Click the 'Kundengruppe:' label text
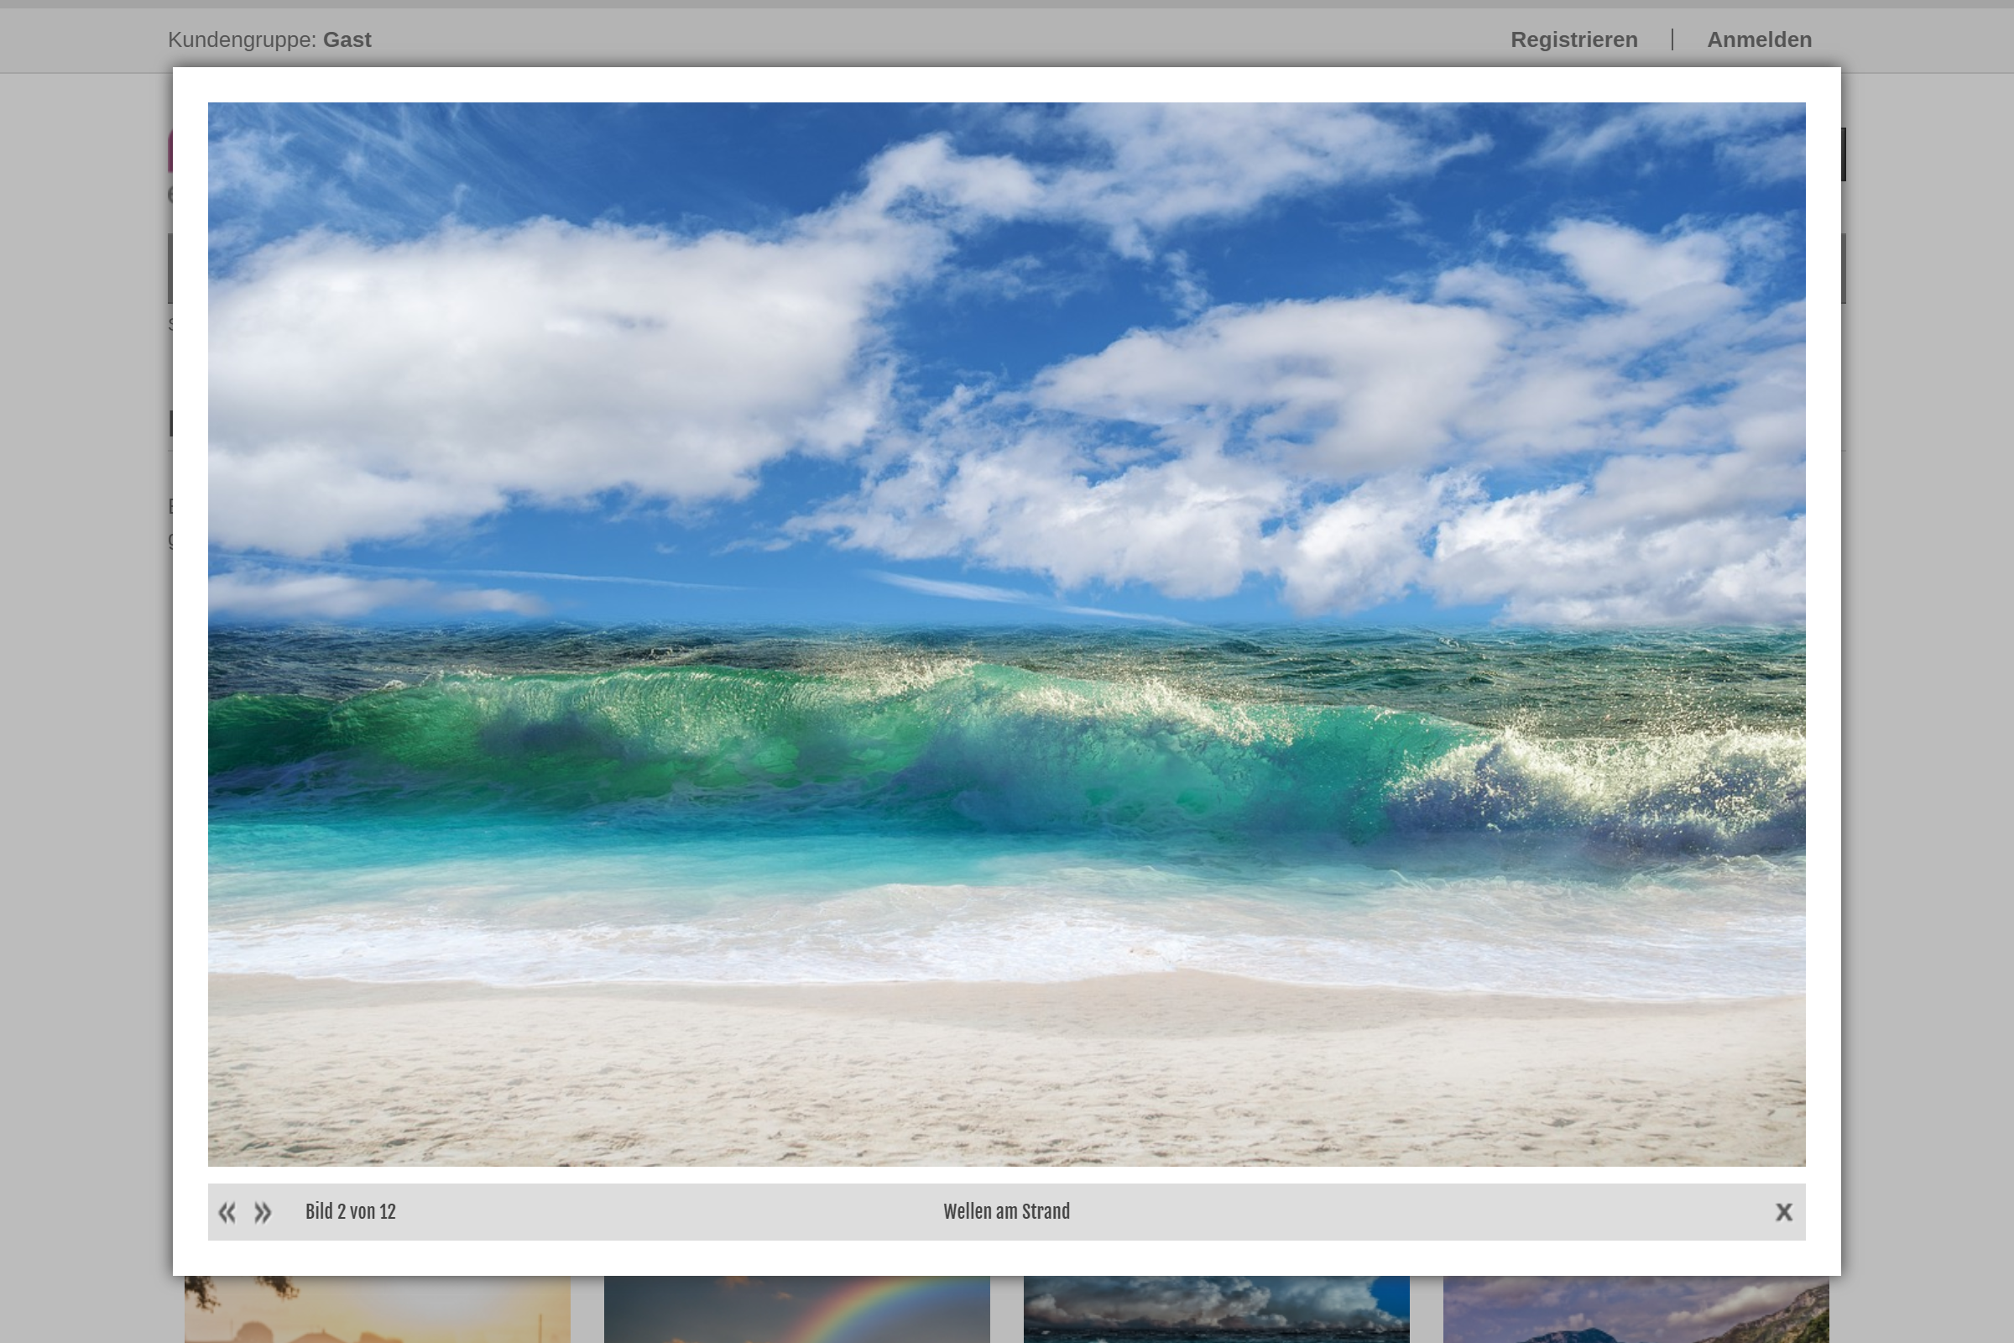 click(242, 40)
